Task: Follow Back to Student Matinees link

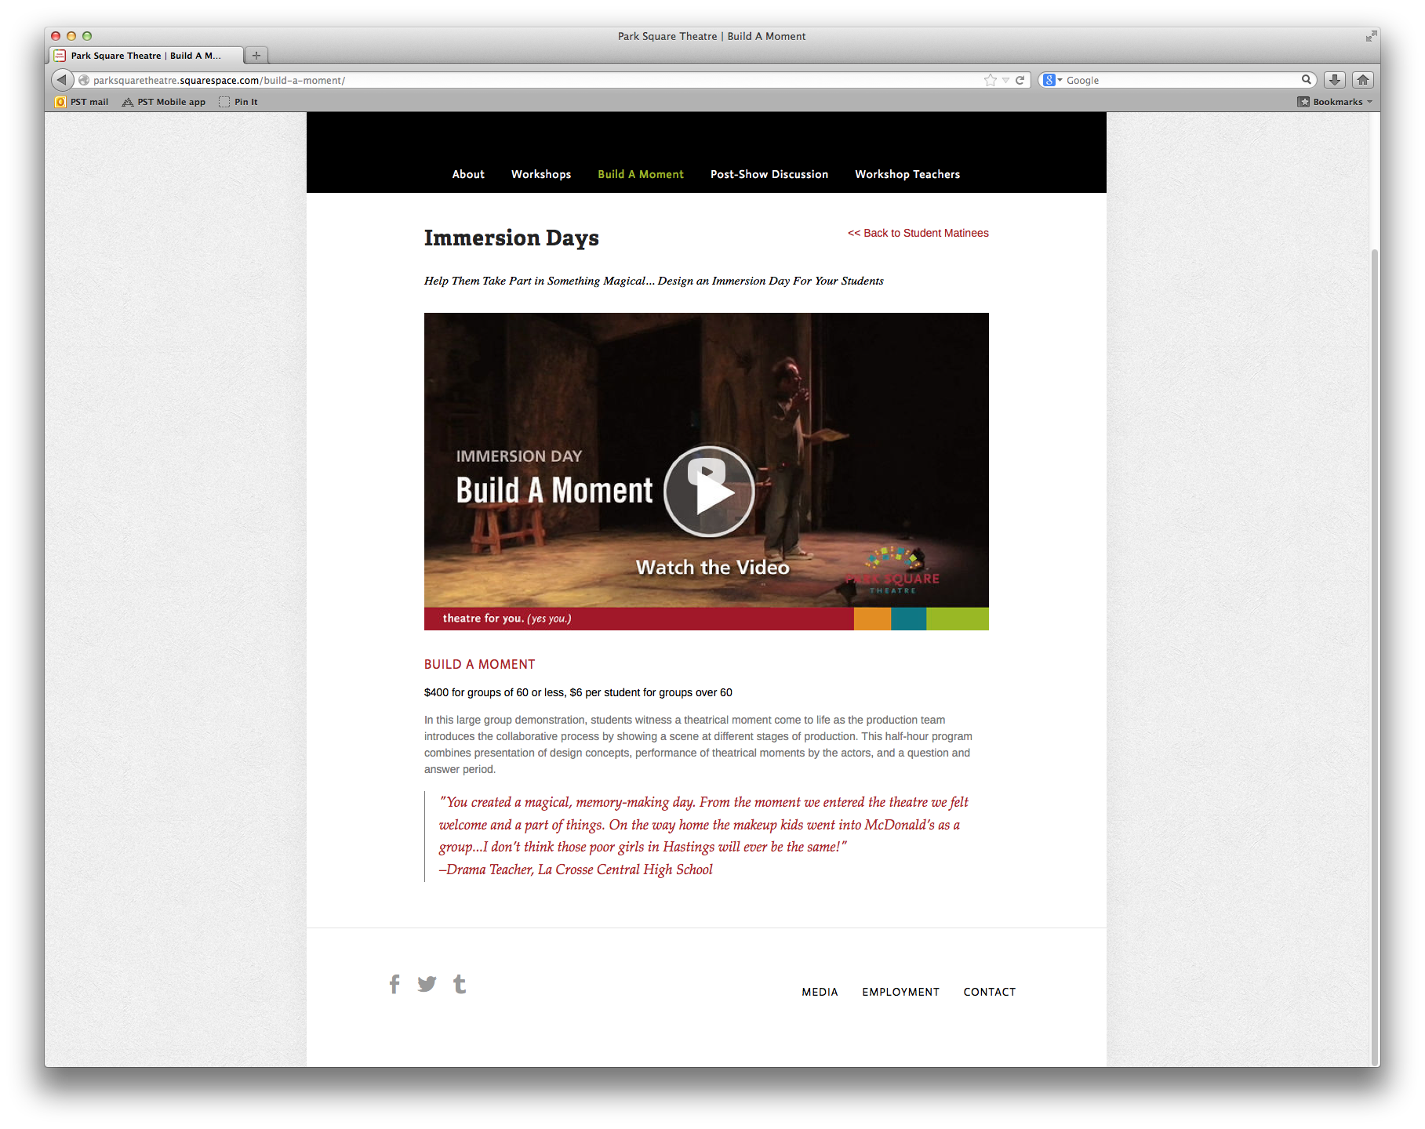Action: click(x=918, y=233)
